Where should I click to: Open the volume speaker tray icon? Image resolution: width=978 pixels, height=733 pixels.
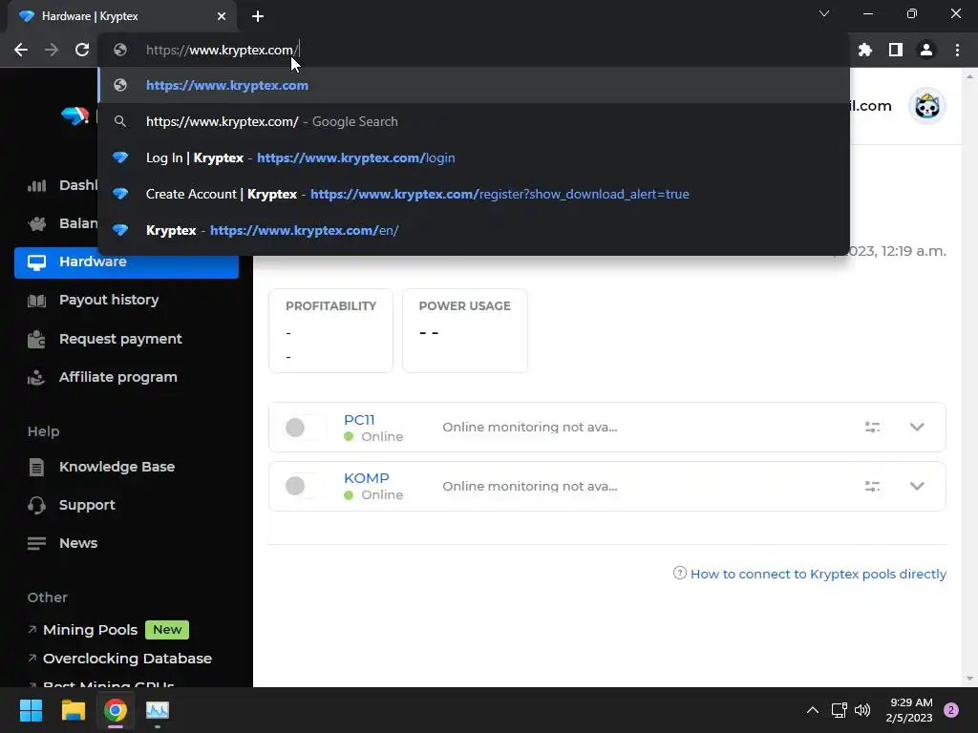(862, 710)
